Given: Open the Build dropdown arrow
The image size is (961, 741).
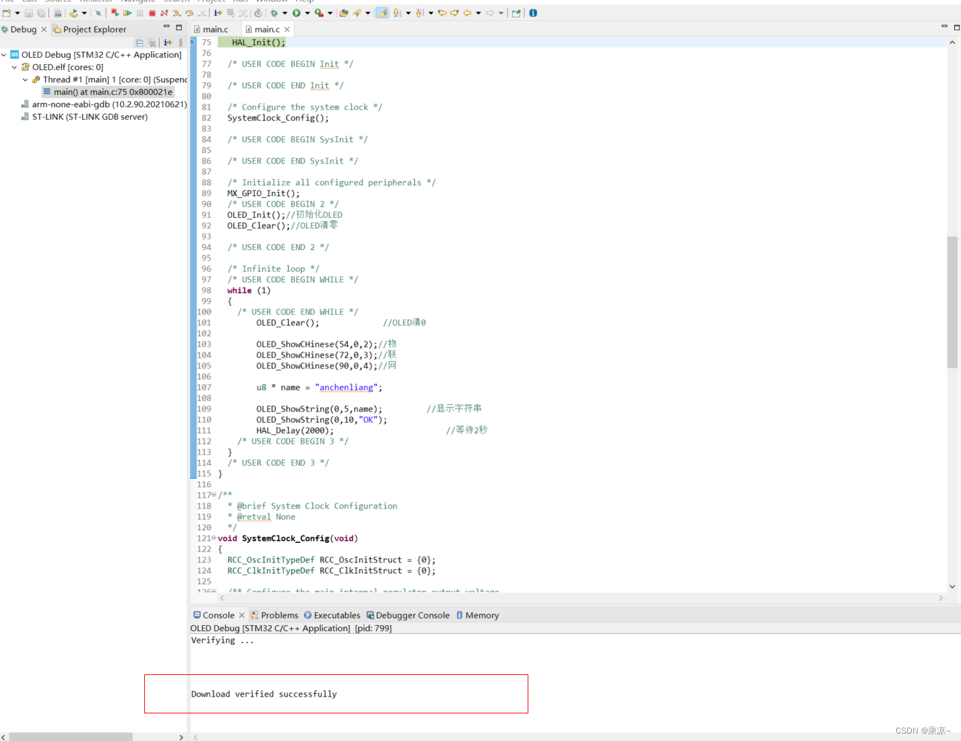Looking at the screenshot, I should (x=84, y=13).
